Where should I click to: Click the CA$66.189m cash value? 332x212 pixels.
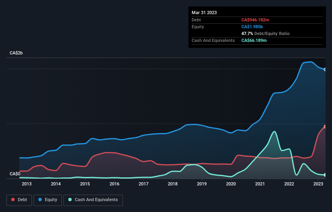click(x=254, y=40)
